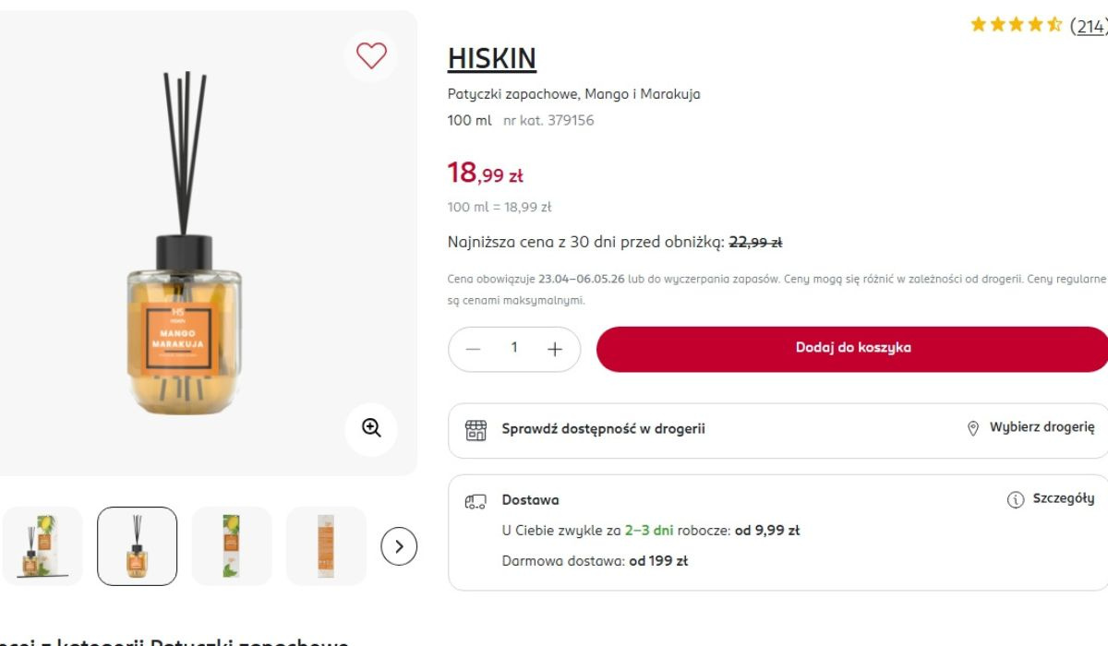Show next thumbnails with right arrow

click(399, 546)
